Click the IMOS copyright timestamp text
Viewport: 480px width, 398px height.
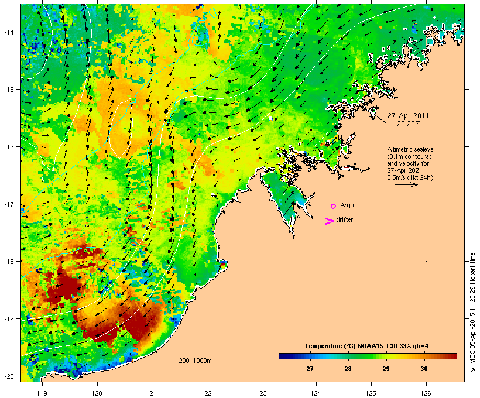pyautogui.click(x=472, y=313)
